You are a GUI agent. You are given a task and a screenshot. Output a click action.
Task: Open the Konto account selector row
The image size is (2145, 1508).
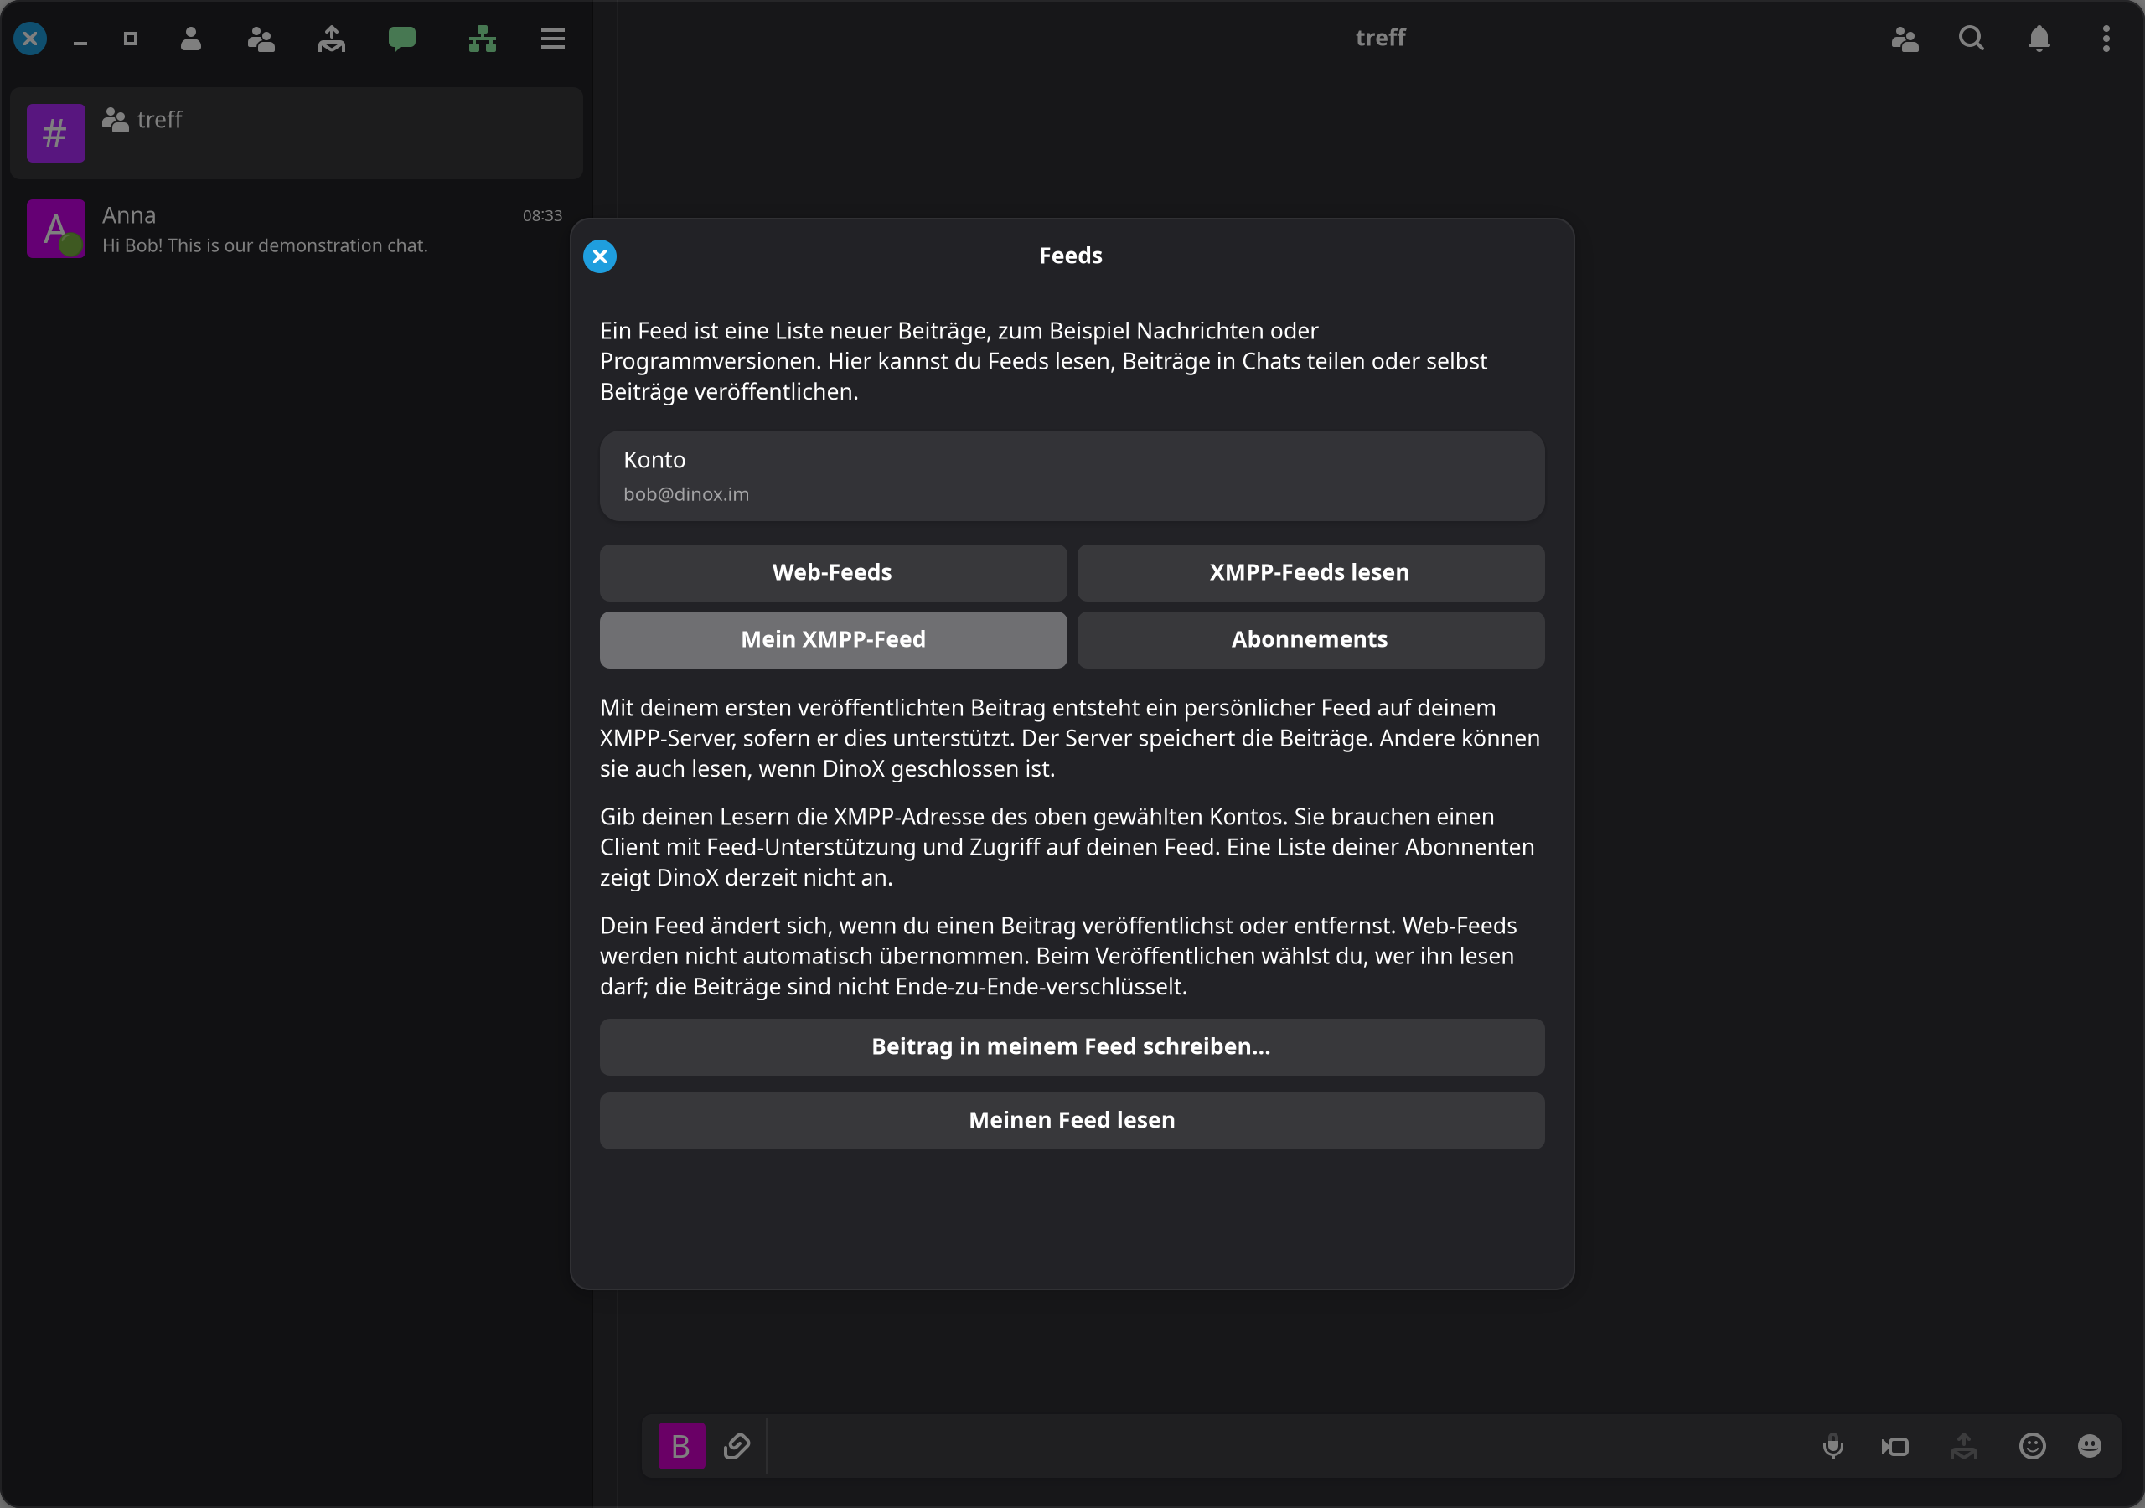click(x=1072, y=477)
